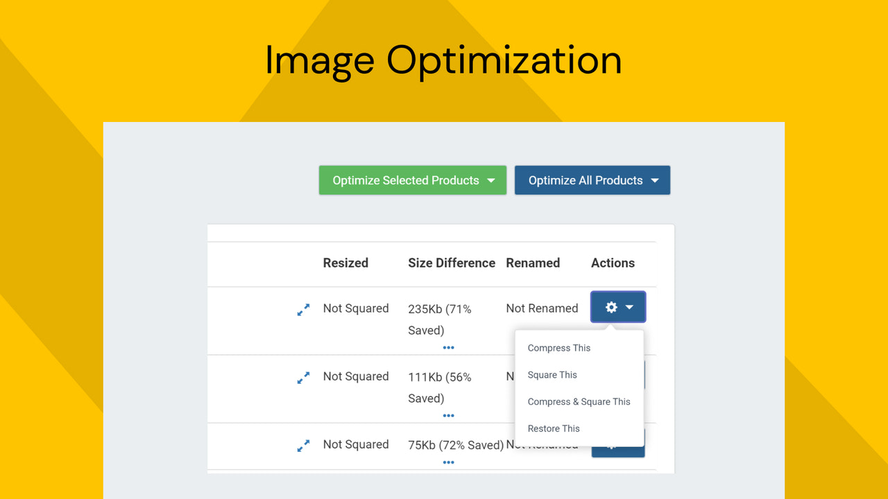Click the ellipsis under 75Kb size difference
This screenshot has height=499, width=888.
click(x=448, y=462)
